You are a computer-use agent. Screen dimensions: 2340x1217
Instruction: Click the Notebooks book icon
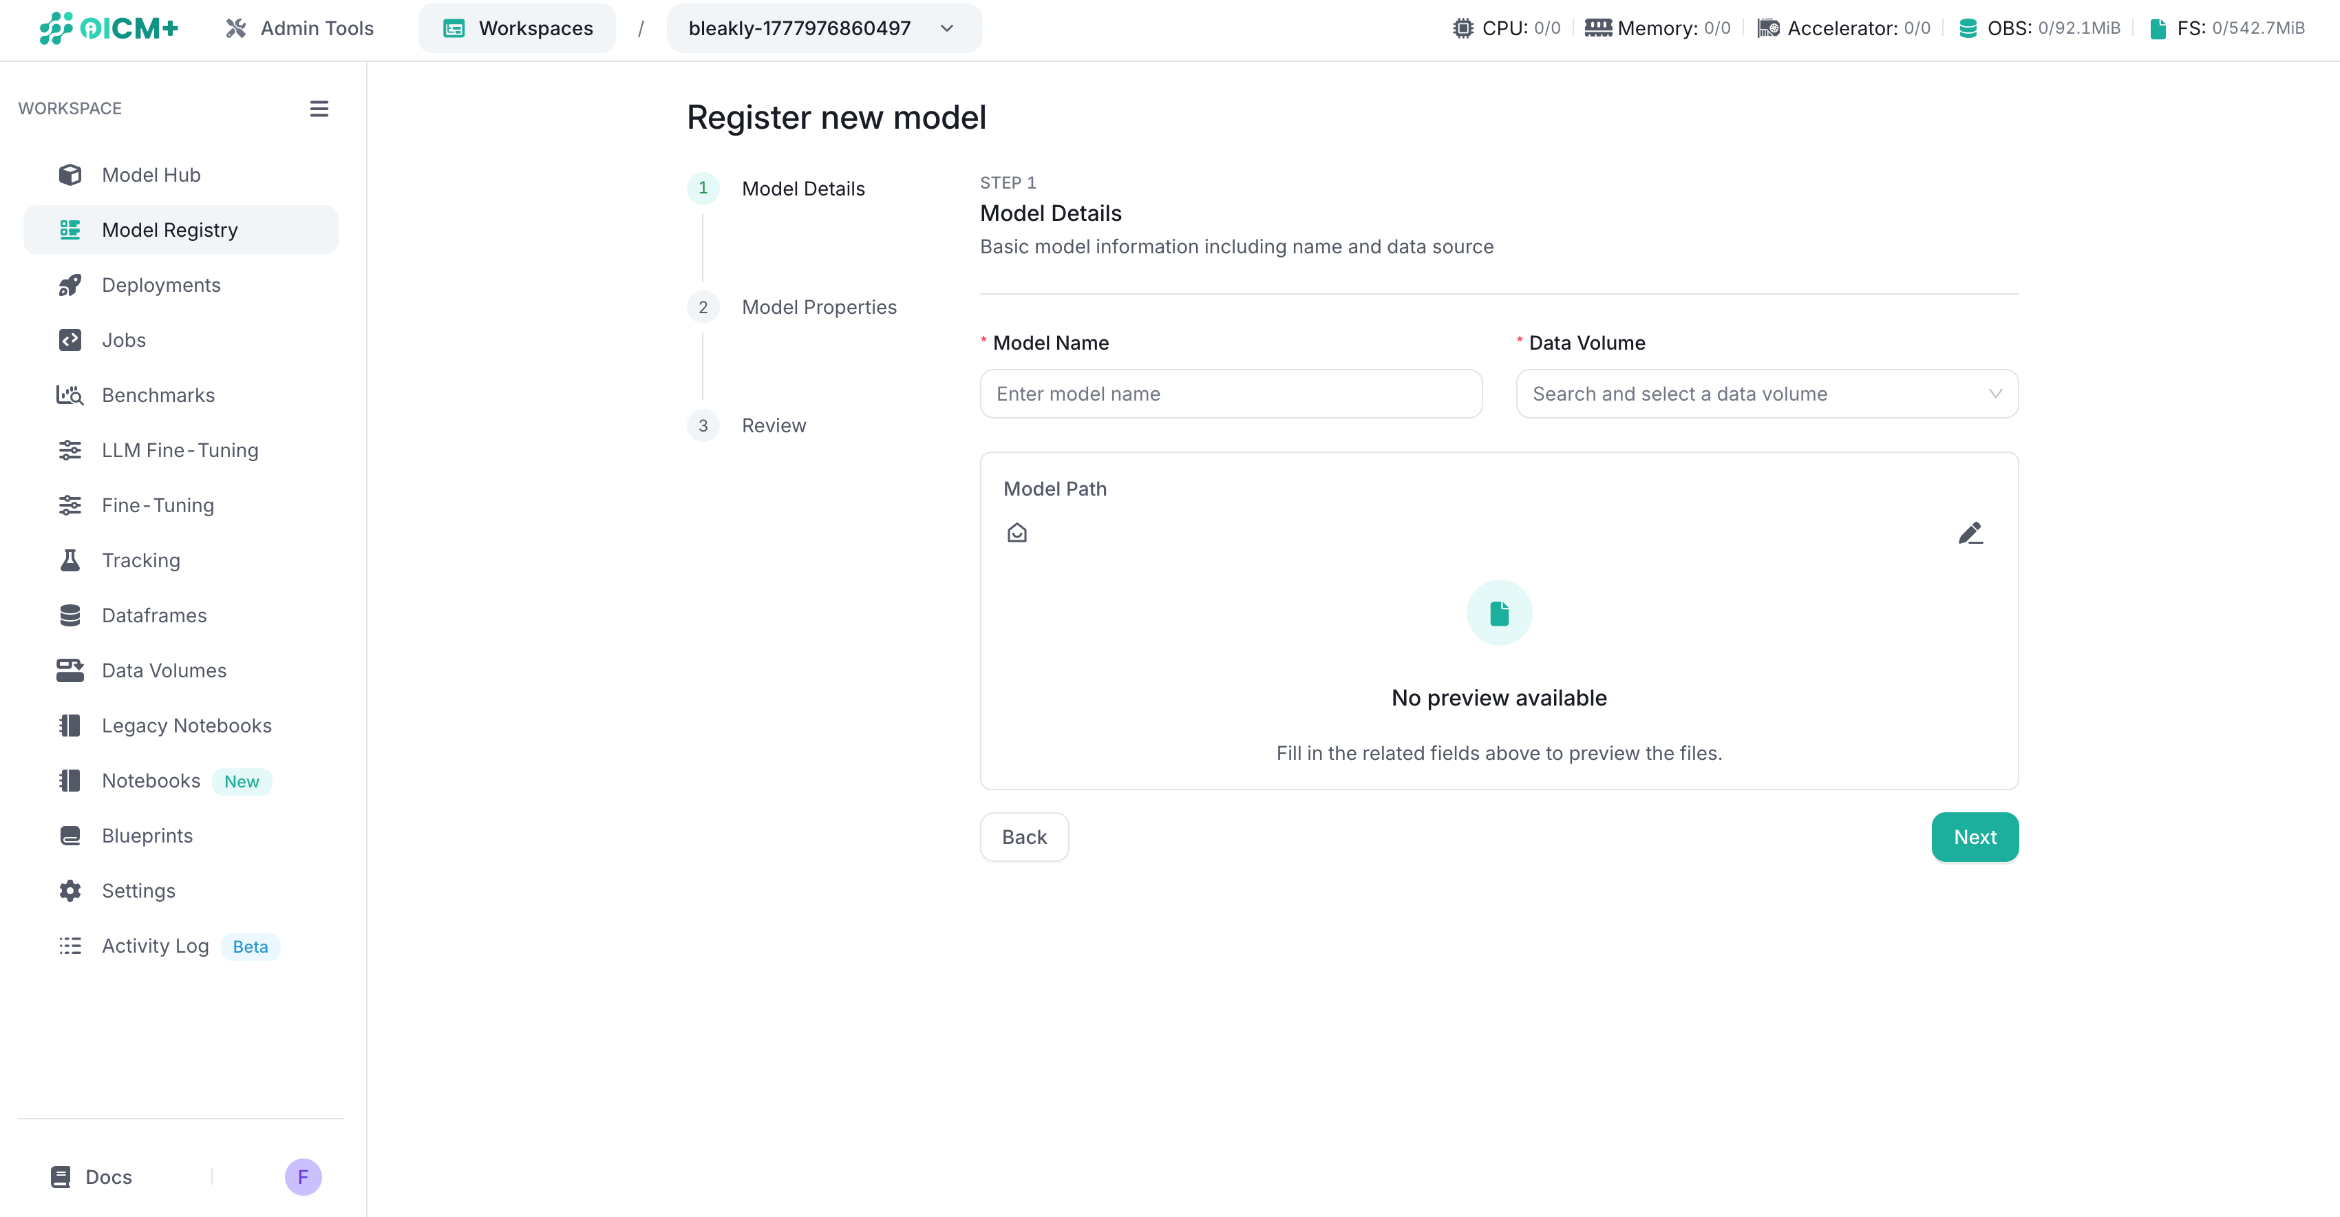[x=70, y=781]
